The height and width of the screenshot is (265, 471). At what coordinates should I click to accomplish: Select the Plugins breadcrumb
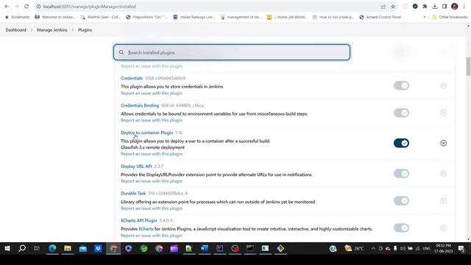[85, 30]
